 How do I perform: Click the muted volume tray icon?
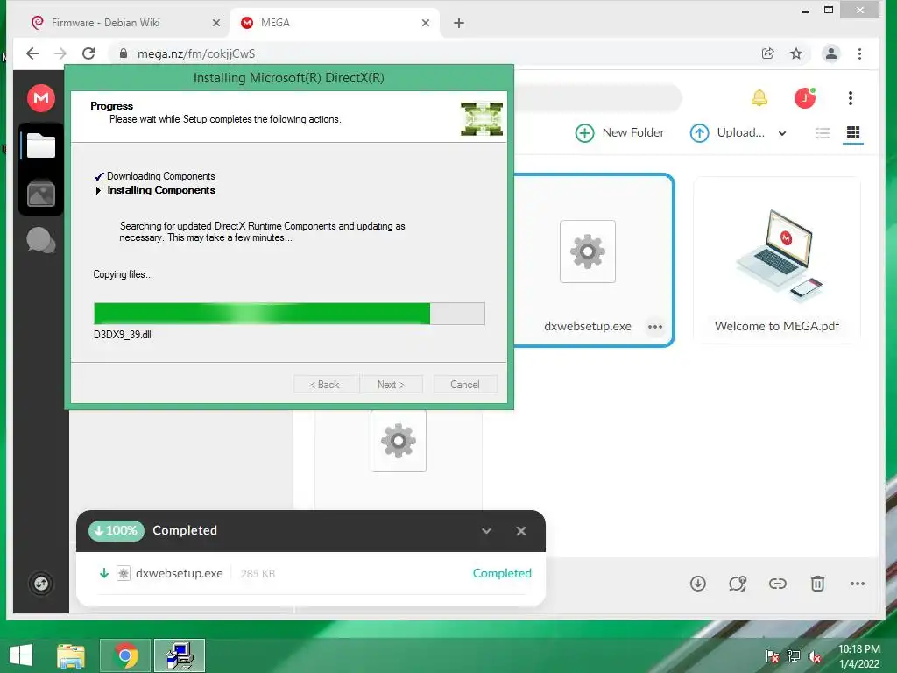(x=814, y=656)
